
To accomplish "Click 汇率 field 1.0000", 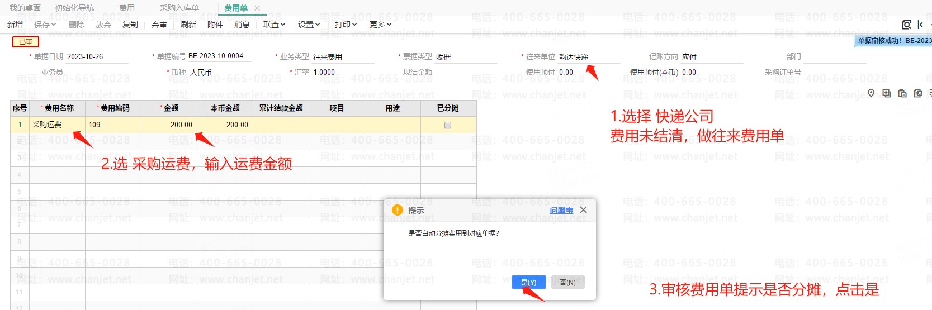I will click(x=343, y=73).
